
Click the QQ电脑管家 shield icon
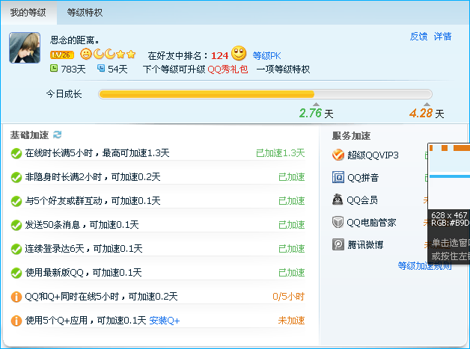[338, 222]
